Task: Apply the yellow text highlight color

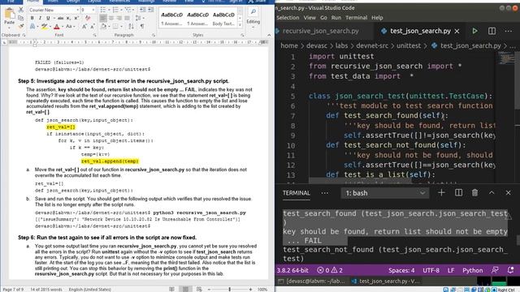Action: 44,27
